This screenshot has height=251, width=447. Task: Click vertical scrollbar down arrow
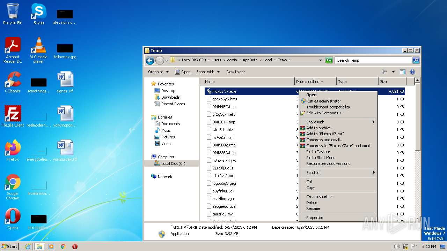pos(417,219)
